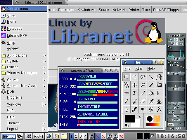Expand the Window Managers submenu

pyautogui.click(x=24, y=73)
